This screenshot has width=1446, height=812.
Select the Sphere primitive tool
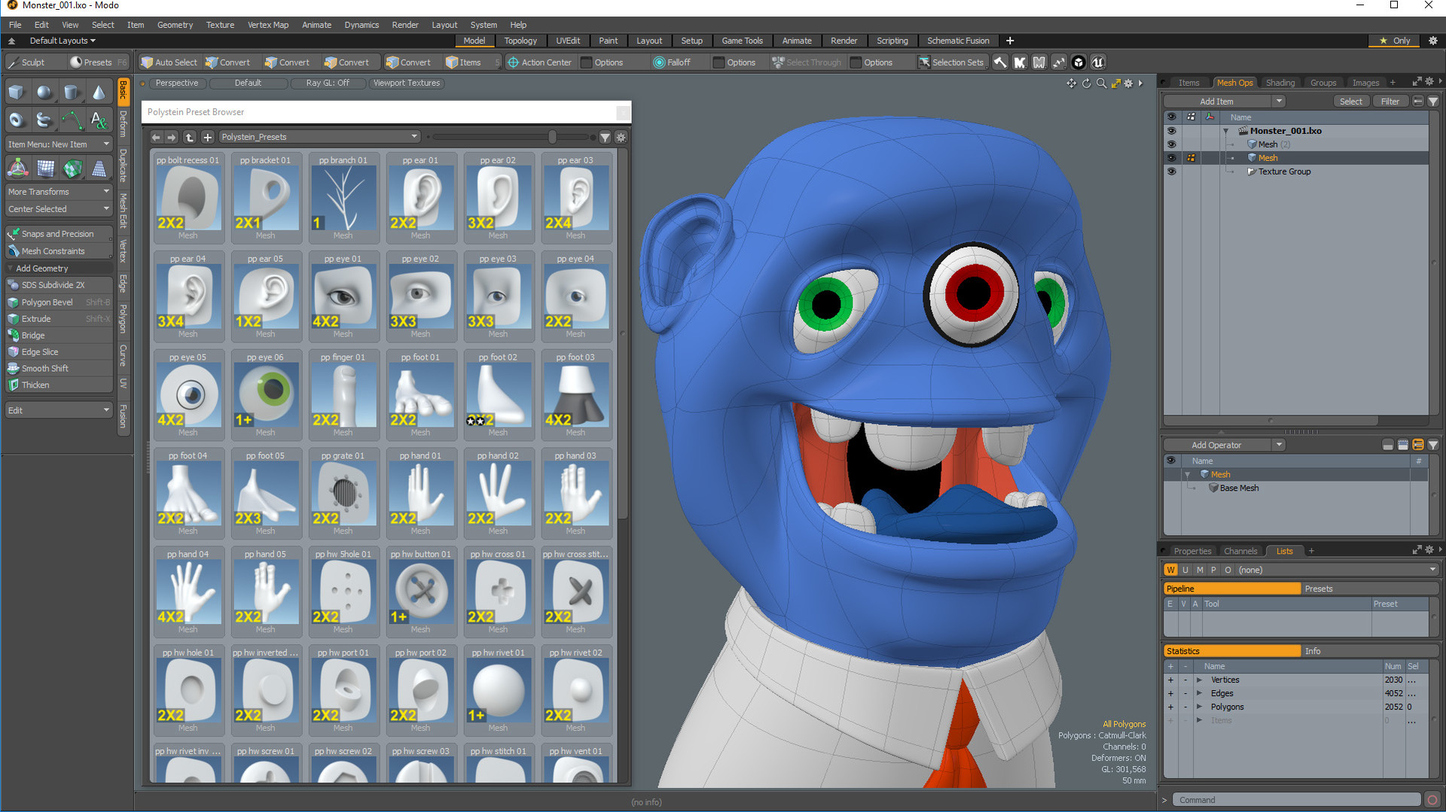[x=44, y=91]
